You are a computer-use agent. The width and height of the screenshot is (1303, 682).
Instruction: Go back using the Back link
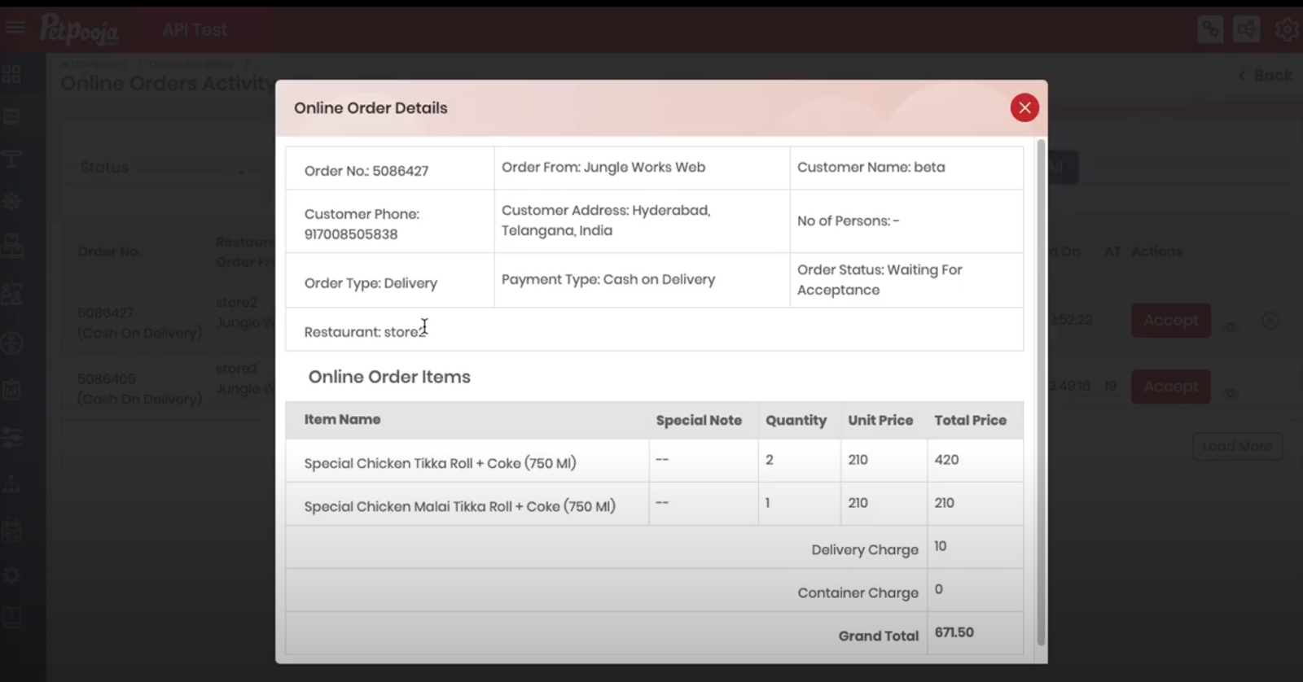tap(1266, 76)
